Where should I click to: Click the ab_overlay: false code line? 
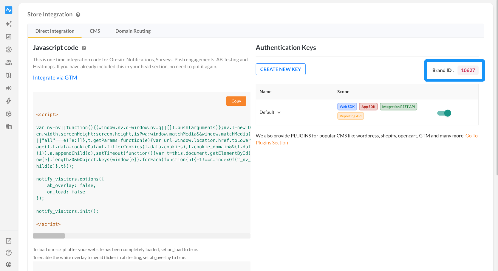(x=71, y=186)
